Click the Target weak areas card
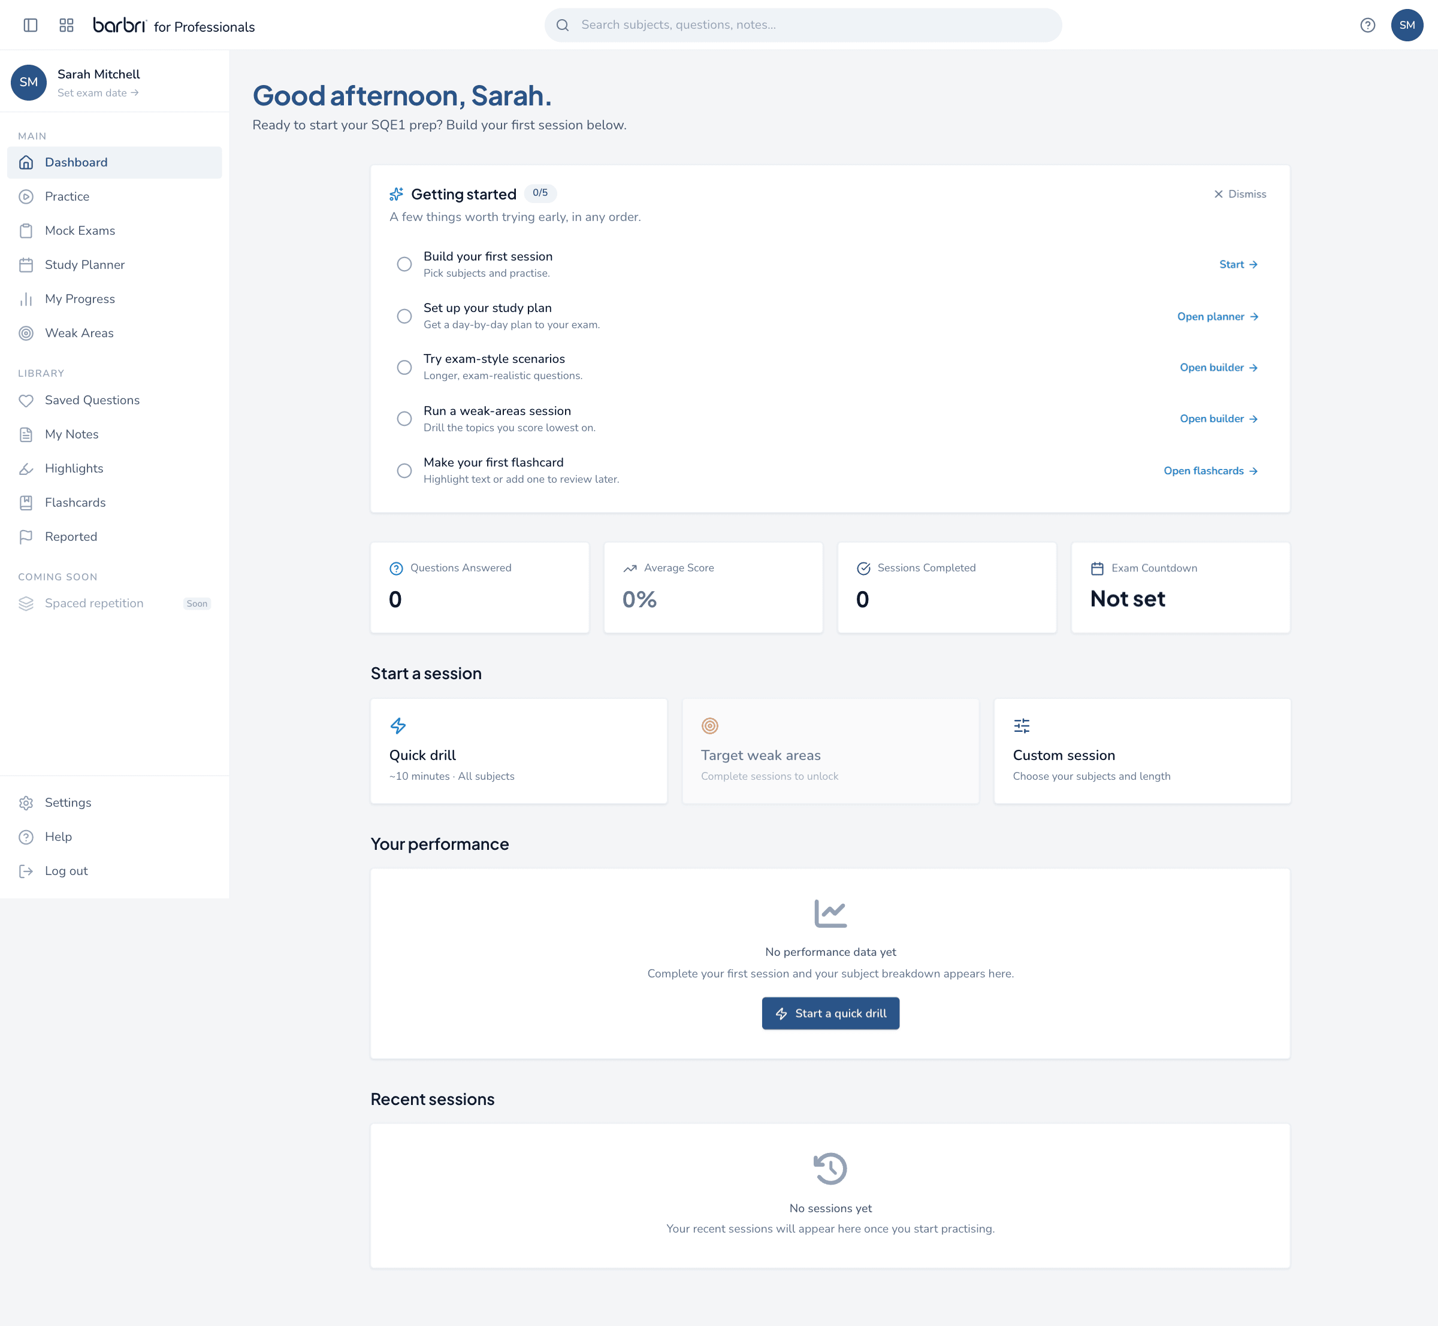The width and height of the screenshot is (1438, 1326). (830, 750)
